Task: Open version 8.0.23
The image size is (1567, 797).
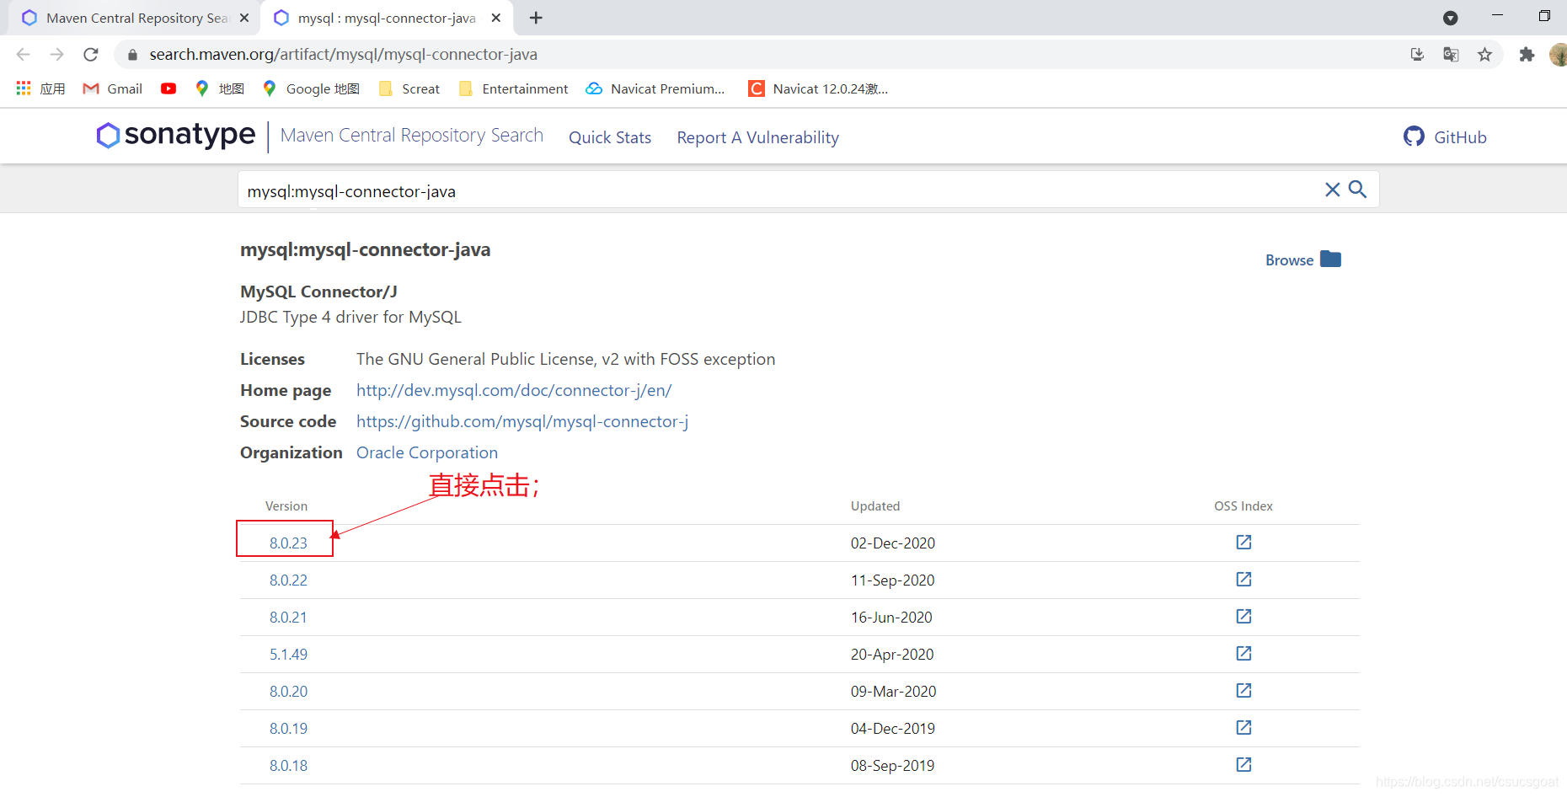Action: [288, 543]
